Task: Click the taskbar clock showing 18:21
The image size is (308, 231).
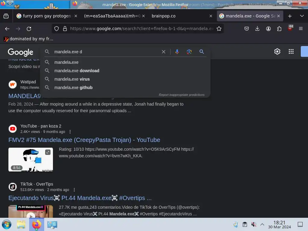Action: [279, 224]
